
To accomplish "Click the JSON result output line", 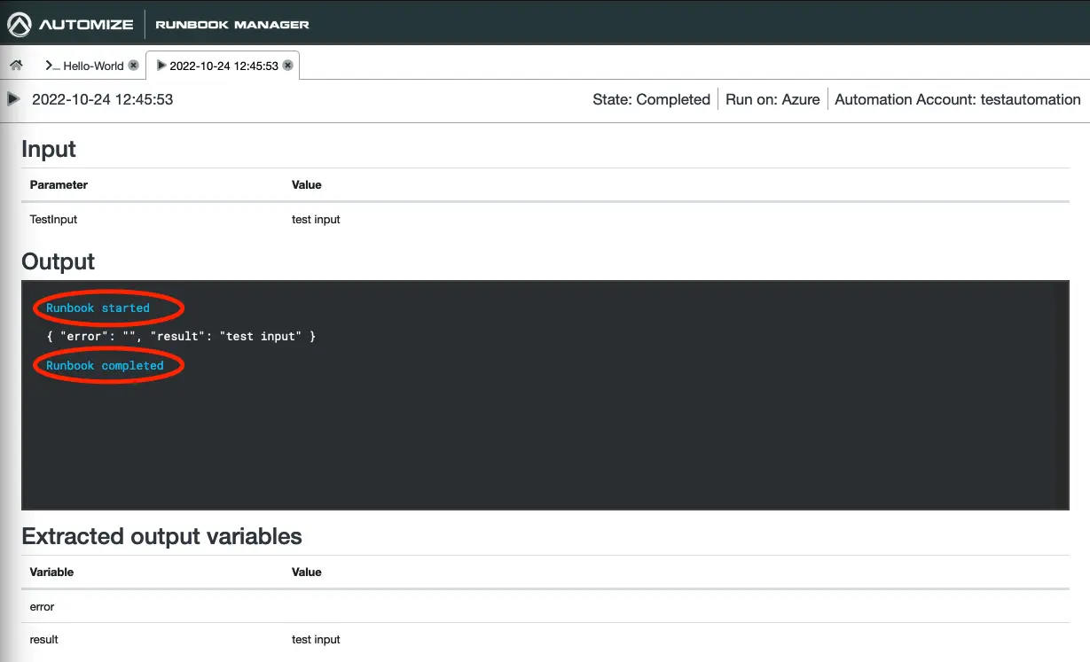I will (x=181, y=337).
